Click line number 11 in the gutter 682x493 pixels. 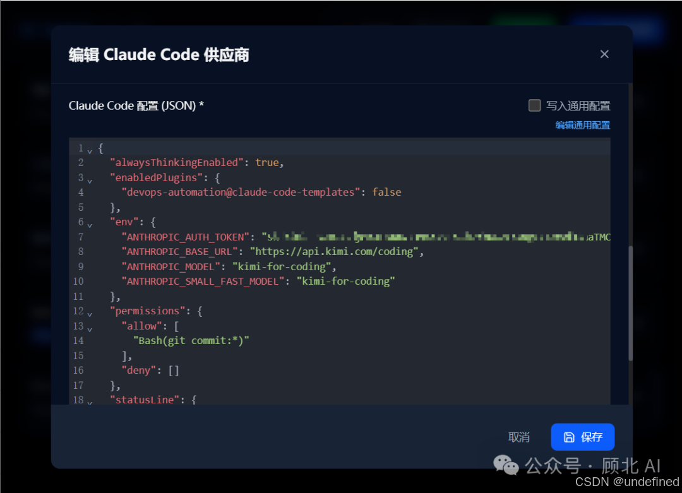pos(78,296)
